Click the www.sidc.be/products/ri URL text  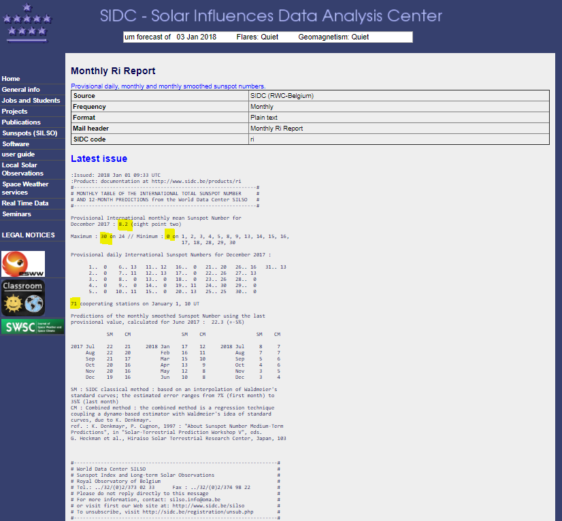coord(196,182)
